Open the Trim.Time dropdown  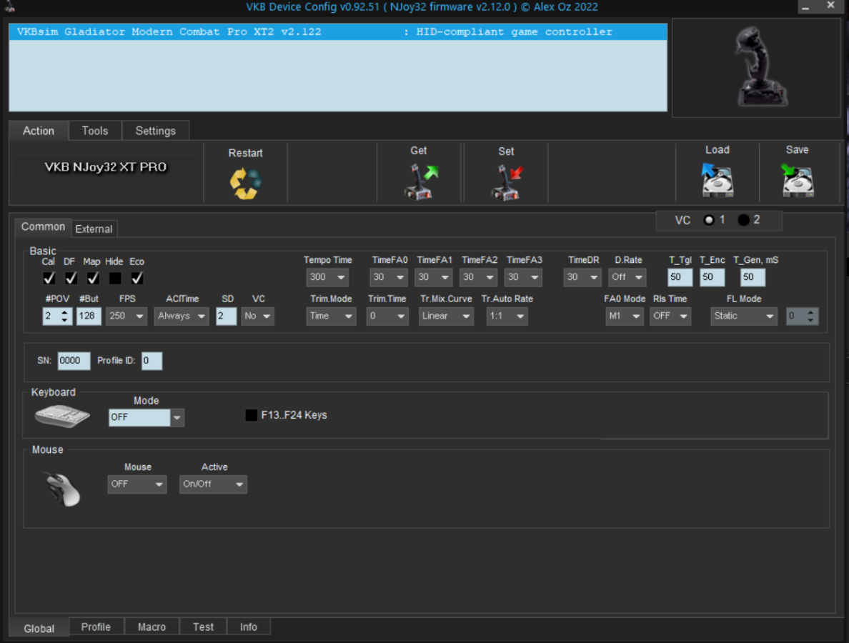(387, 316)
